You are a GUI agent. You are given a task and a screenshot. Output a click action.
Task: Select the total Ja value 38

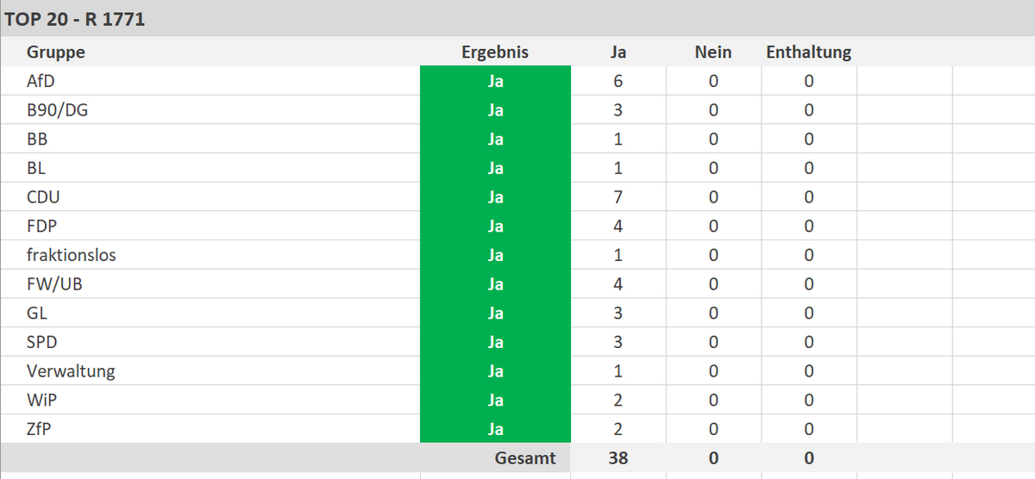[618, 457]
